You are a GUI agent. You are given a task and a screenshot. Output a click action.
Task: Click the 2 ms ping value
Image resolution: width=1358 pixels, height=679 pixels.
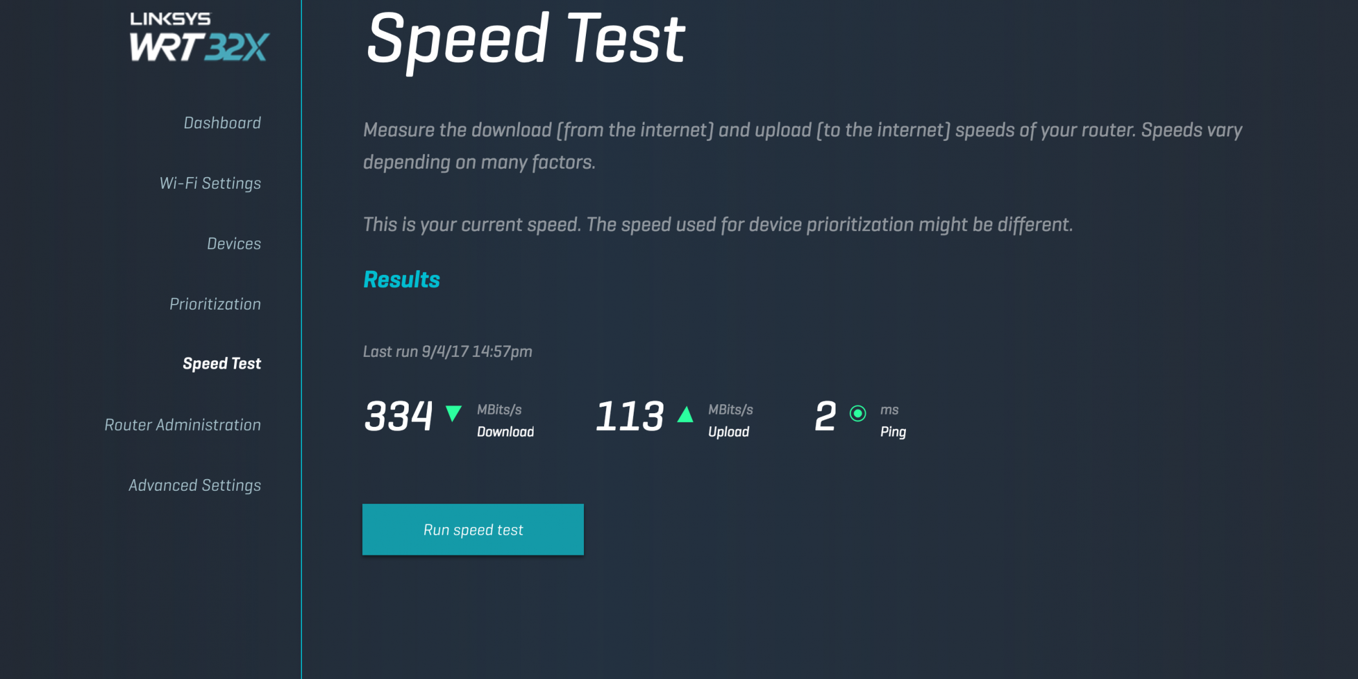[825, 416]
